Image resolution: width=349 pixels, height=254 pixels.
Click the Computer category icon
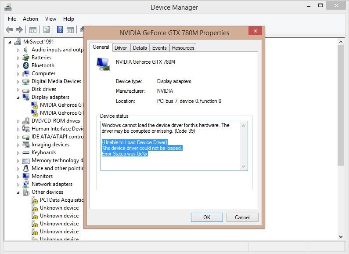click(26, 73)
